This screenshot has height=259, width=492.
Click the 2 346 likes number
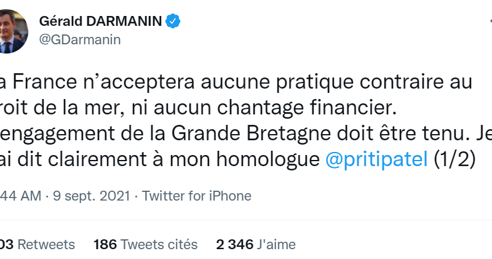(234, 244)
